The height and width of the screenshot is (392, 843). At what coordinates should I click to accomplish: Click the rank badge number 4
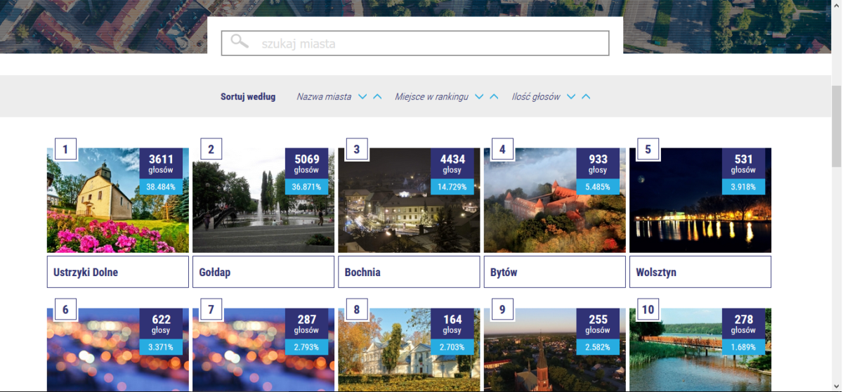[x=502, y=149]
